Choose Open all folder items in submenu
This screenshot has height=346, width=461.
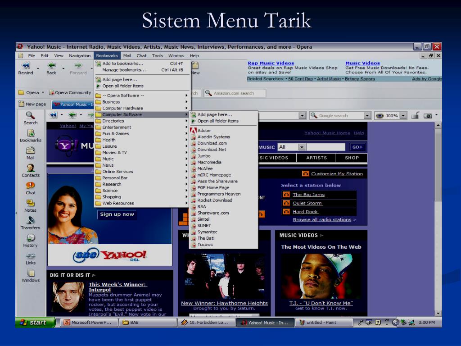coord(224,121)
